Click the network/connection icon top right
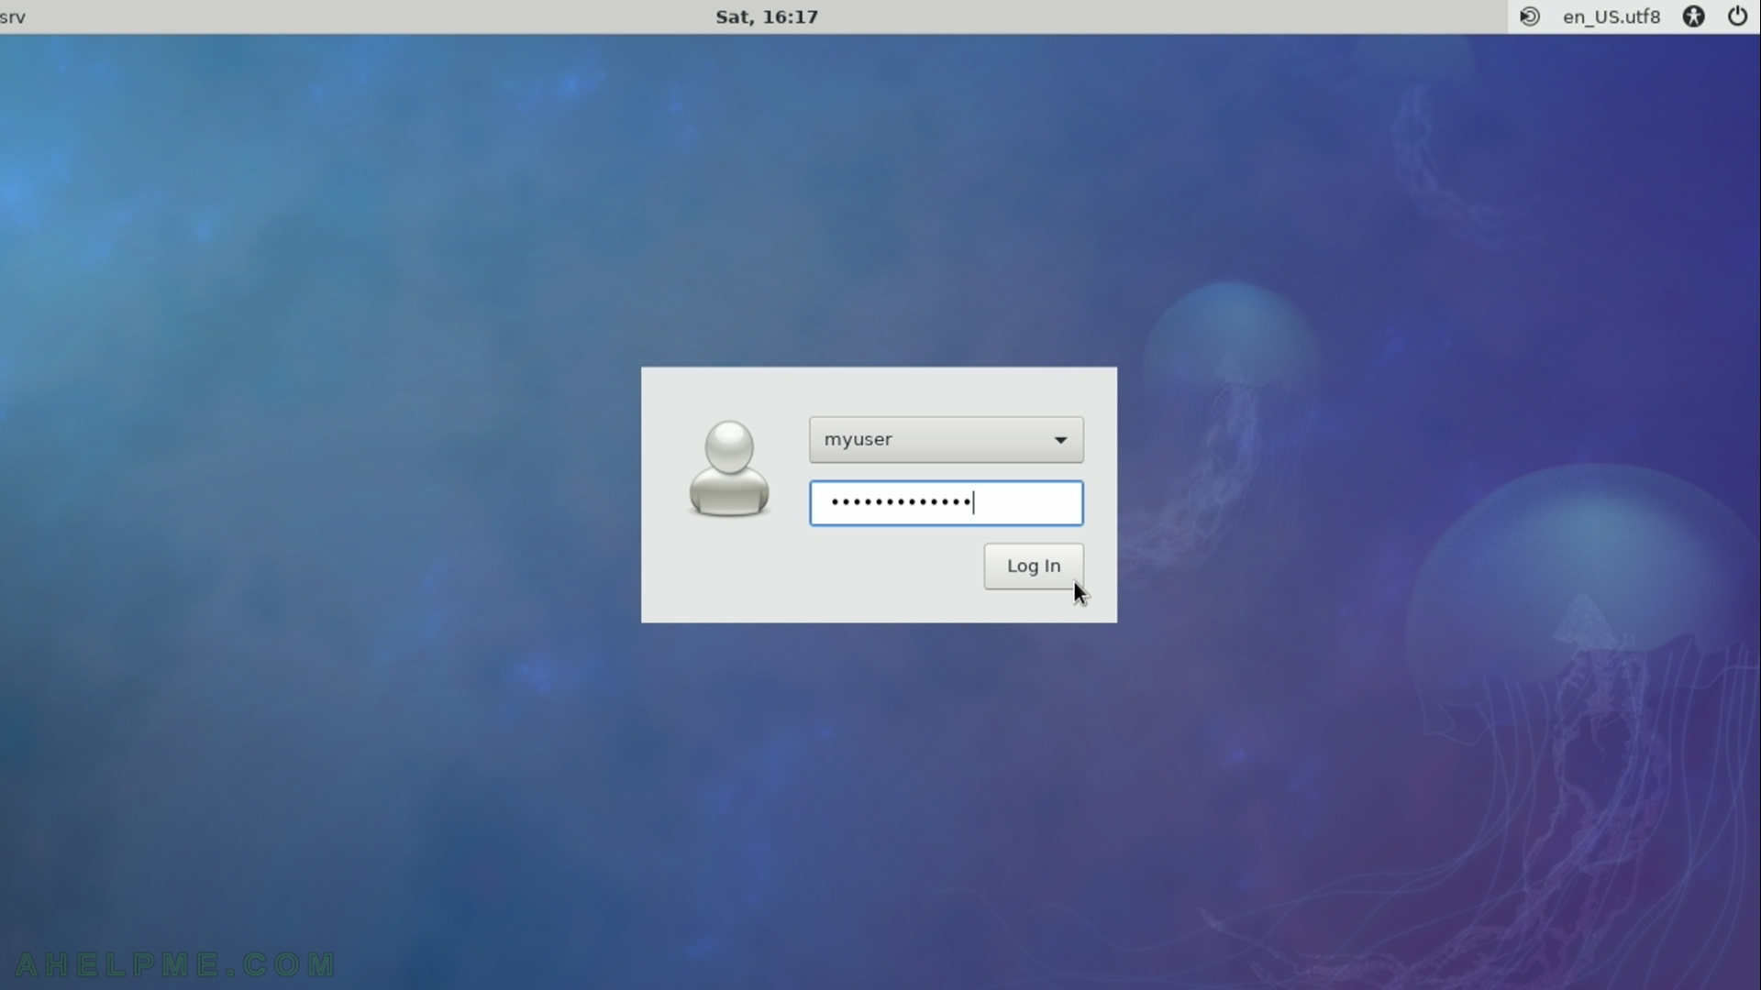Screen dimensions: 1761x990 [x=1530, y=16]
